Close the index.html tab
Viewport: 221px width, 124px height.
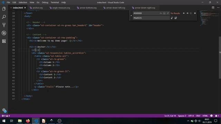coord(25,8)
